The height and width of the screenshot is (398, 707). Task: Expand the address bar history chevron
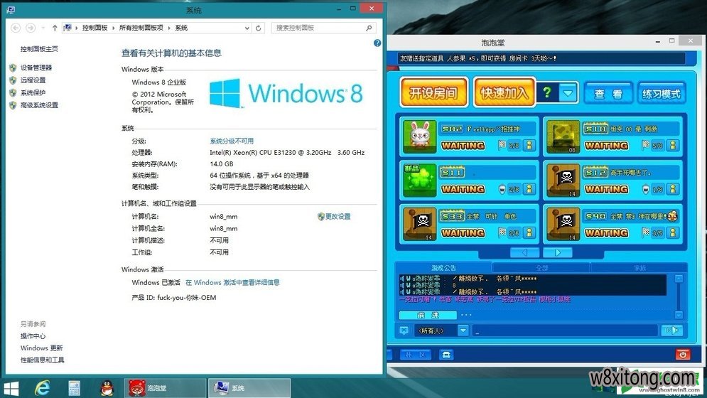[247, 28]
